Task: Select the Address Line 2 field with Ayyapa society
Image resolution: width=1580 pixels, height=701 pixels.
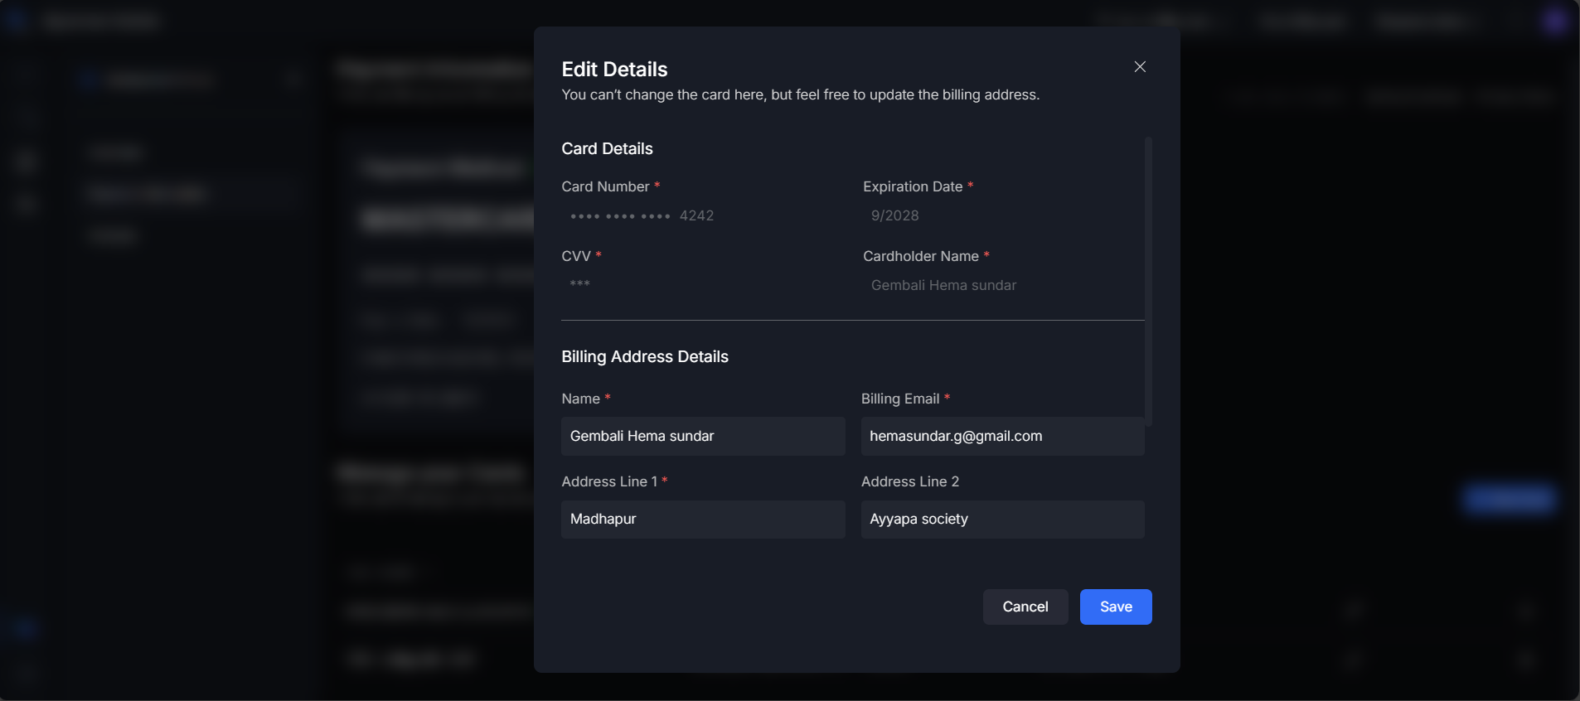Action: 1001,519
